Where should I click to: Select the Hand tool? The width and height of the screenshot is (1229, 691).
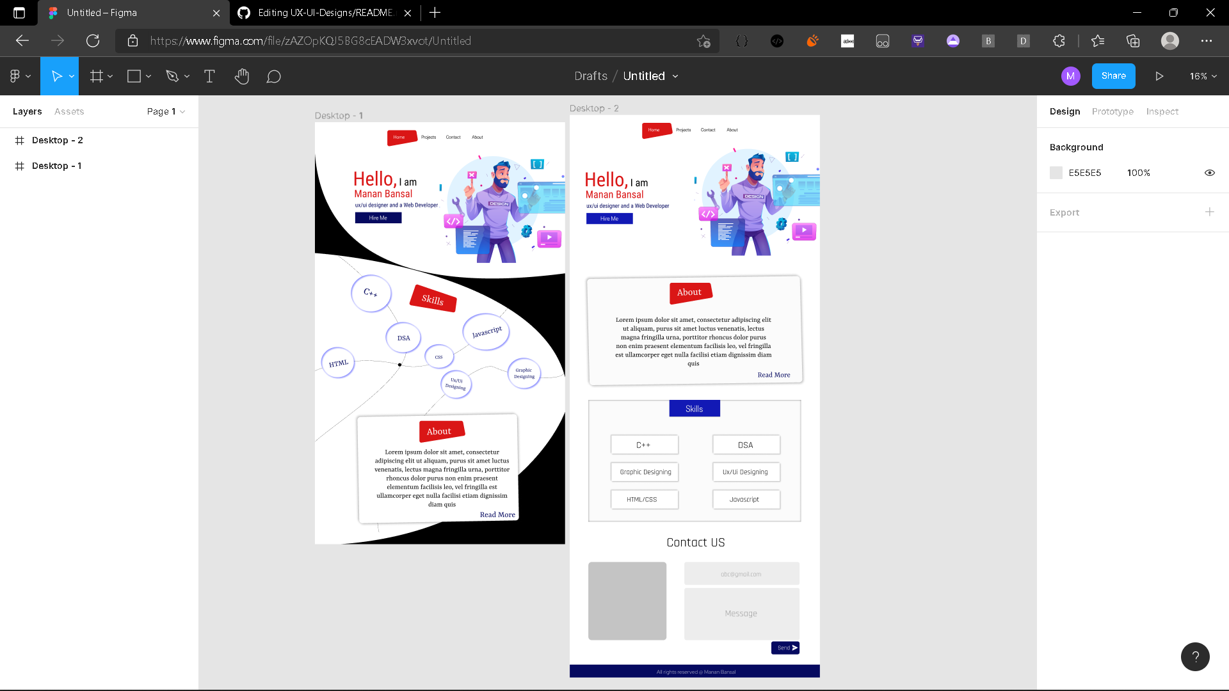click(242, 75)
